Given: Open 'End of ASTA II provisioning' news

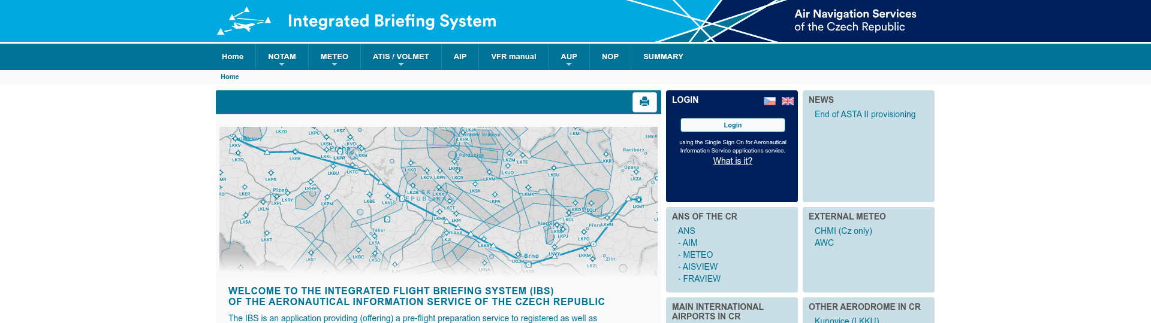Looking at the screenshot, I should tap(865, 114).
